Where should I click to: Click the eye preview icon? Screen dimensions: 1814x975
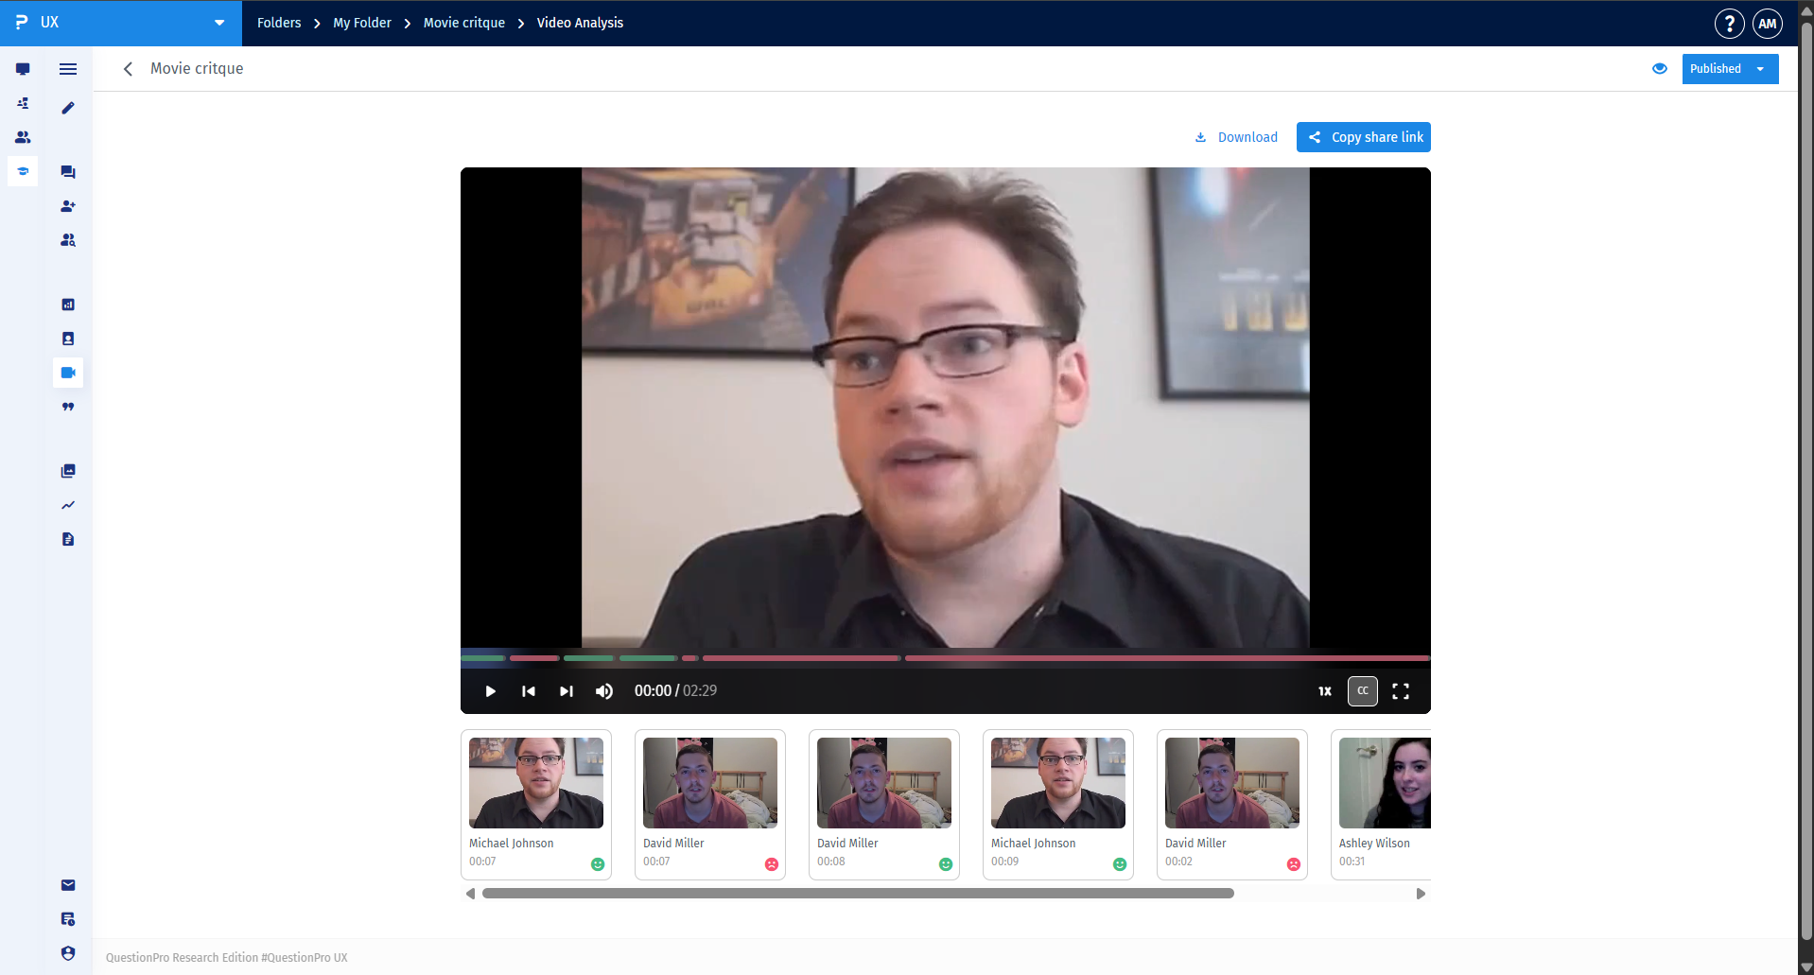(1659, 69)
